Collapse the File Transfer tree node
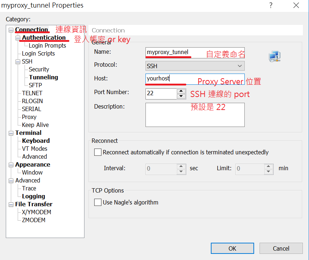The height and width of the screenshot is (260, 309). pos(11,204)
